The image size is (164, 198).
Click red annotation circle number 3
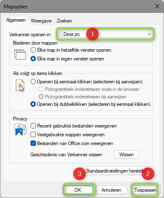click(79, 173)
